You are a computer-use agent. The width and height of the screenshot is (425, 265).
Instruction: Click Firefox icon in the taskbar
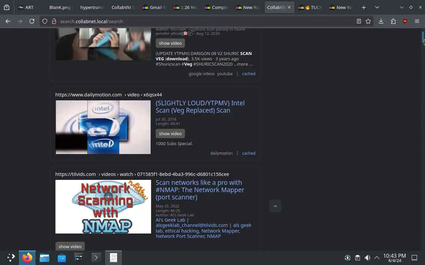pyautogui.click(x=27, y=258)
